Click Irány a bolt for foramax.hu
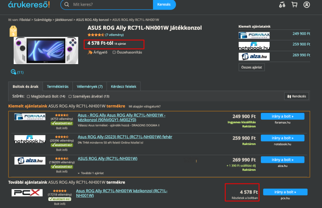This screenshot has height=208, width=322. (283, 116)
